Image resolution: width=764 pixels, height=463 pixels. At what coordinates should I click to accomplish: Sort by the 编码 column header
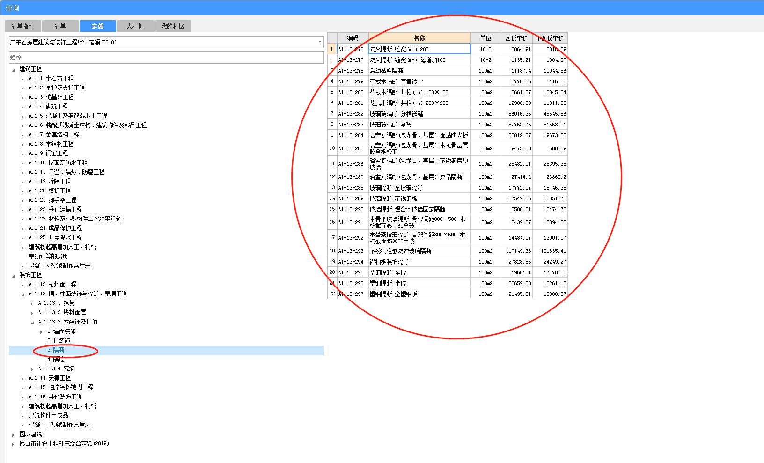pyautogui.click(x=353, y=38)
